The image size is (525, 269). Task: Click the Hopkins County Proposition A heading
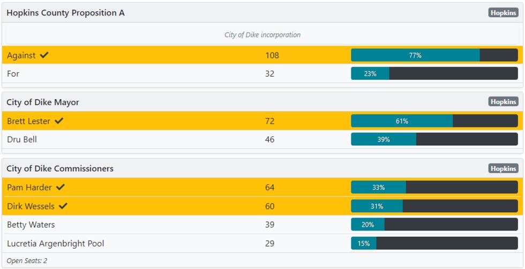click(65, 13)
